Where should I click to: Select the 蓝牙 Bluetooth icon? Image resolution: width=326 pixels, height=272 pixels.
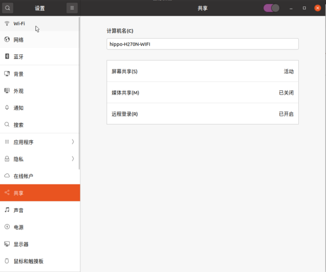[7, 56]
